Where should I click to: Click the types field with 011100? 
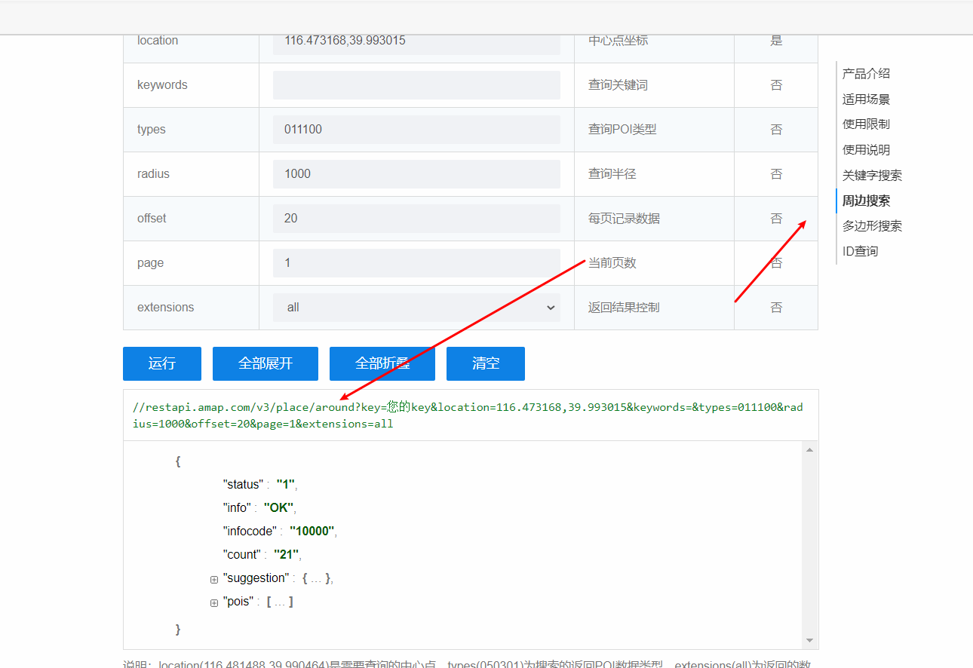[416, 130]
